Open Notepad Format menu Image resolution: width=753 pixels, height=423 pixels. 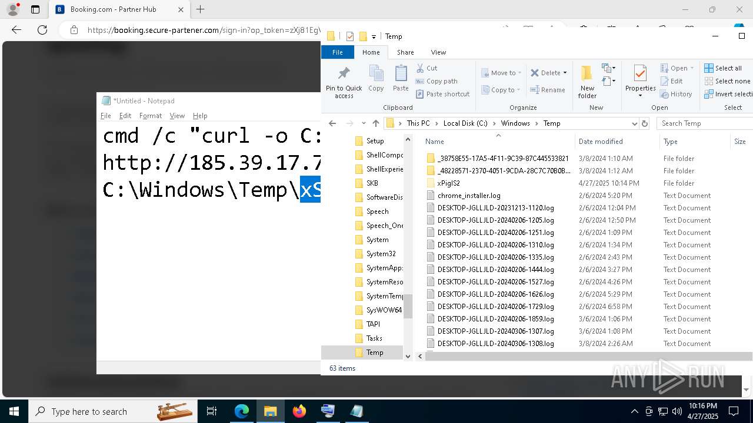(151, 116)
